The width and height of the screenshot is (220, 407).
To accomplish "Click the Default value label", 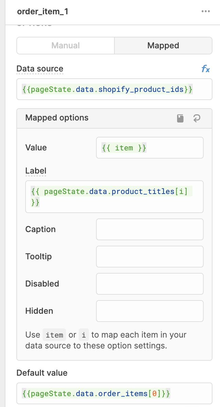I will click(x=42, y=373).
